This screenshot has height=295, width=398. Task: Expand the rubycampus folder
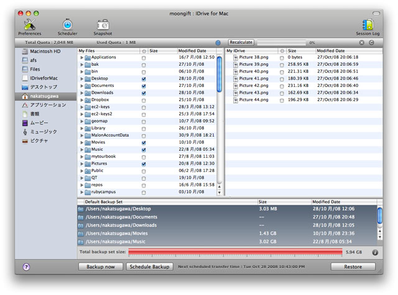click(x=81, y=193)
